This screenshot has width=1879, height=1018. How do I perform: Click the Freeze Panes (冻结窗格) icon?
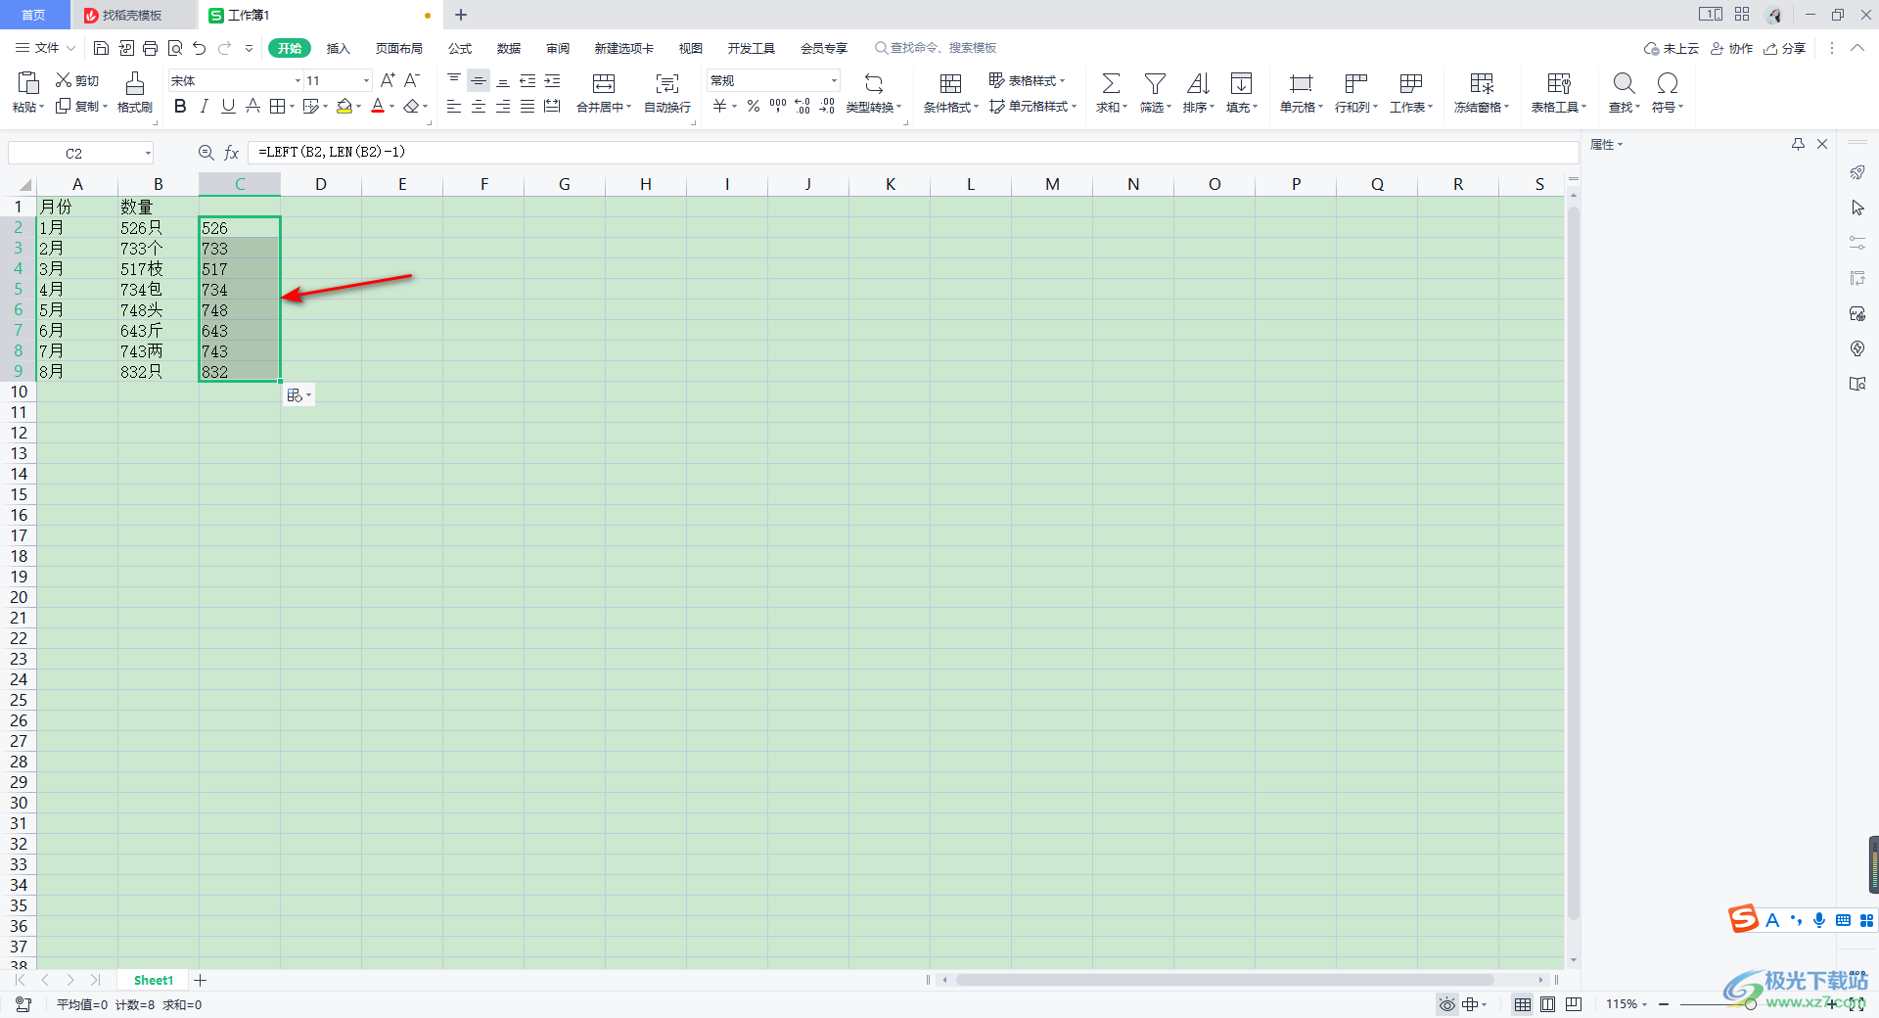click(1482, 83)
